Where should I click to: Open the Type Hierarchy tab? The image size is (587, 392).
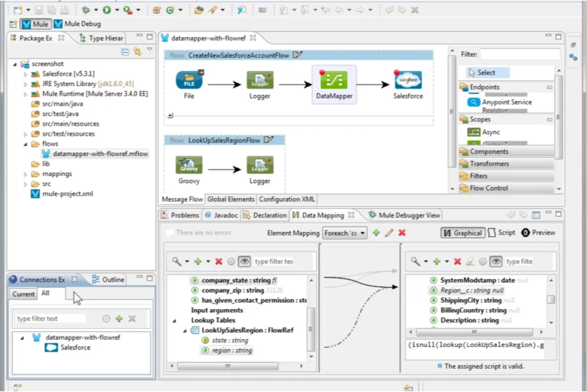click(x=102, y=38)
